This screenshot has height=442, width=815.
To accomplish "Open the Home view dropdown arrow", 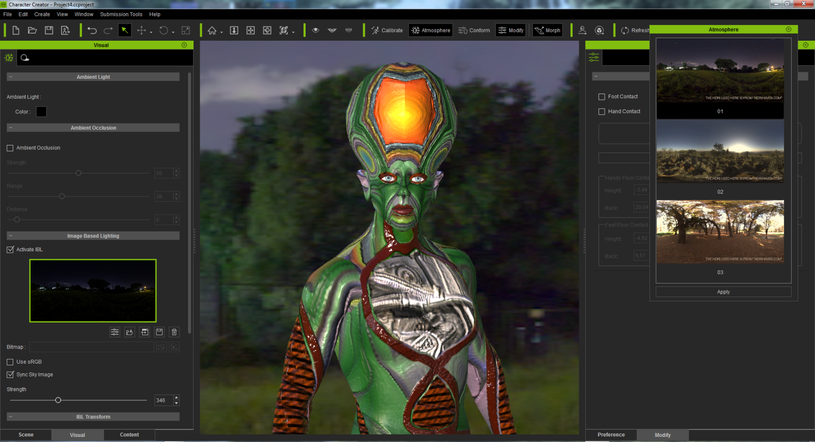I will coord(222,32).
